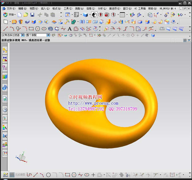Open the 分析(L) menu
Screen dimensions: 192x180
point(102,8)
